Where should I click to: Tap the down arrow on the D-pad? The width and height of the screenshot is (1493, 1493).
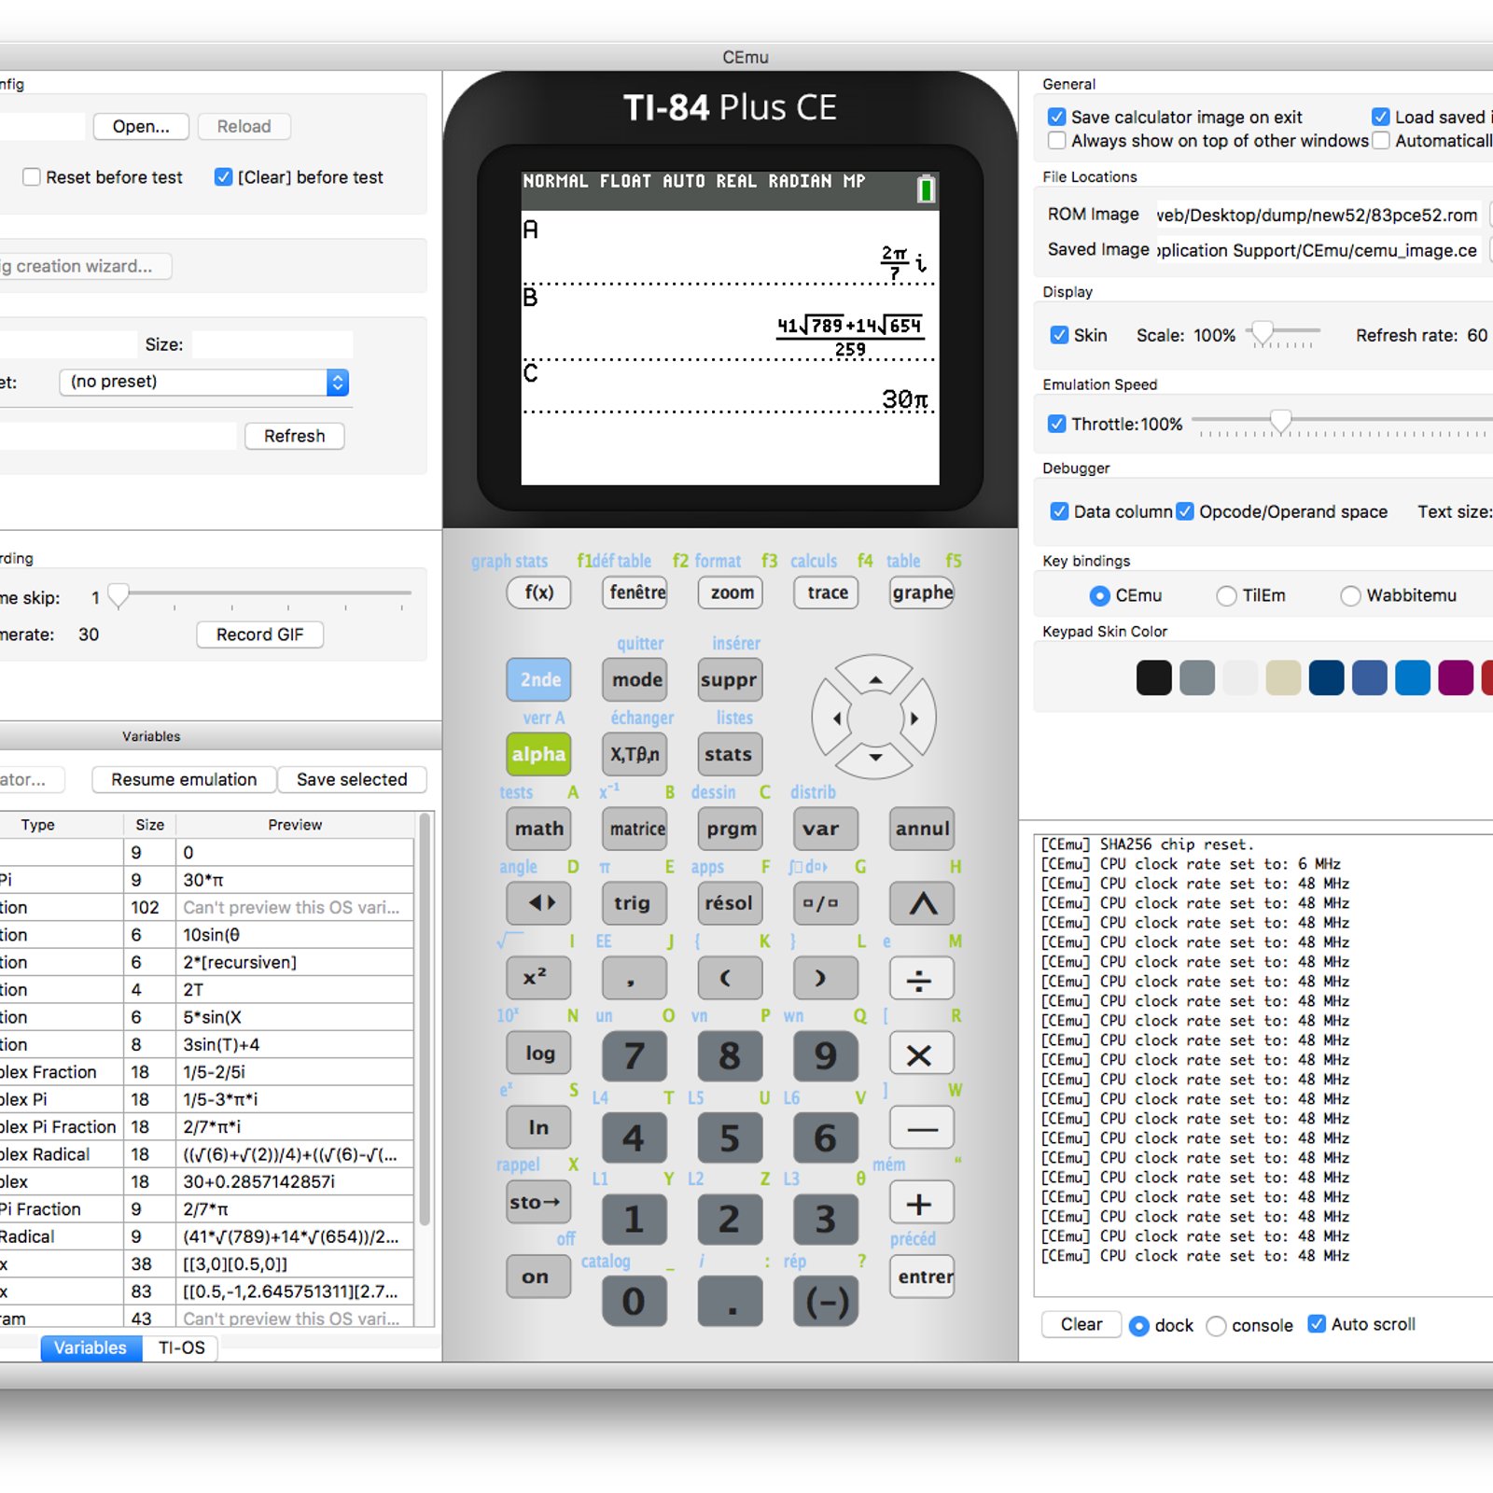[874, 759]
